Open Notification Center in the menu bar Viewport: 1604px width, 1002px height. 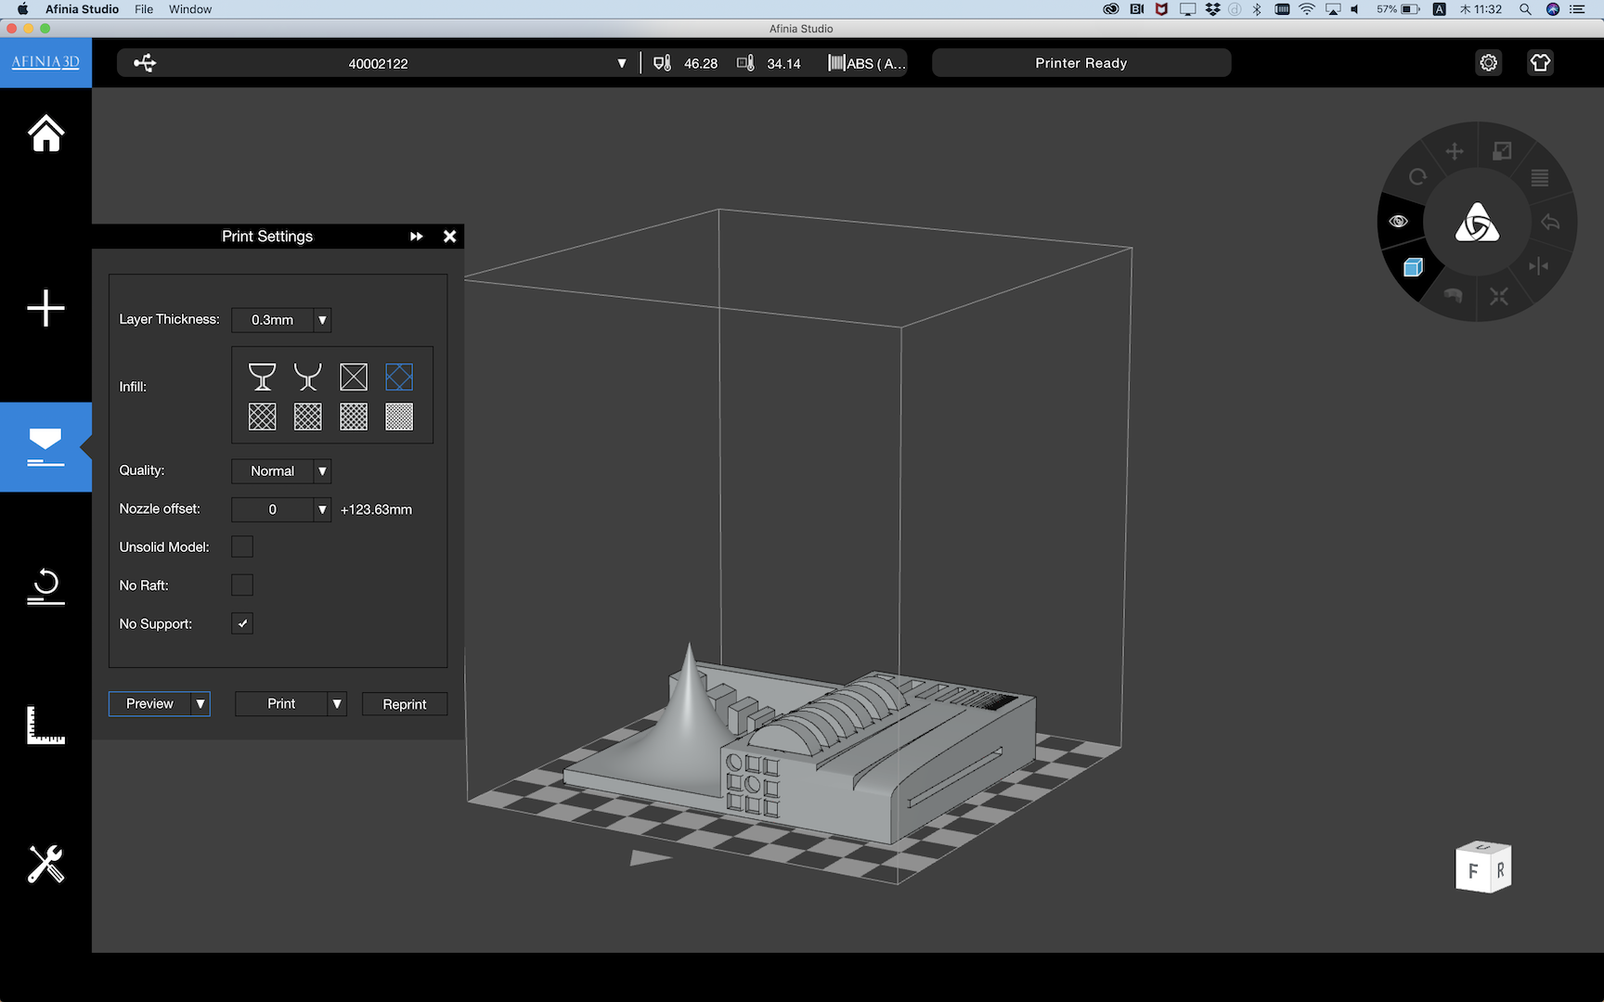tap(1577, 9)
